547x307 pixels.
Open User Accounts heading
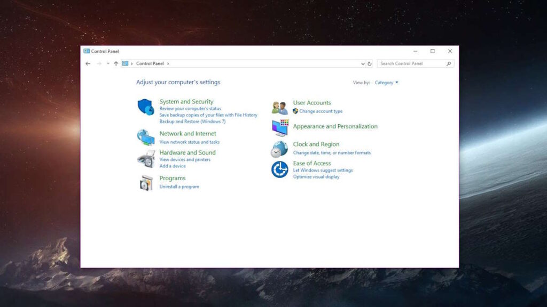click(312, 103)
